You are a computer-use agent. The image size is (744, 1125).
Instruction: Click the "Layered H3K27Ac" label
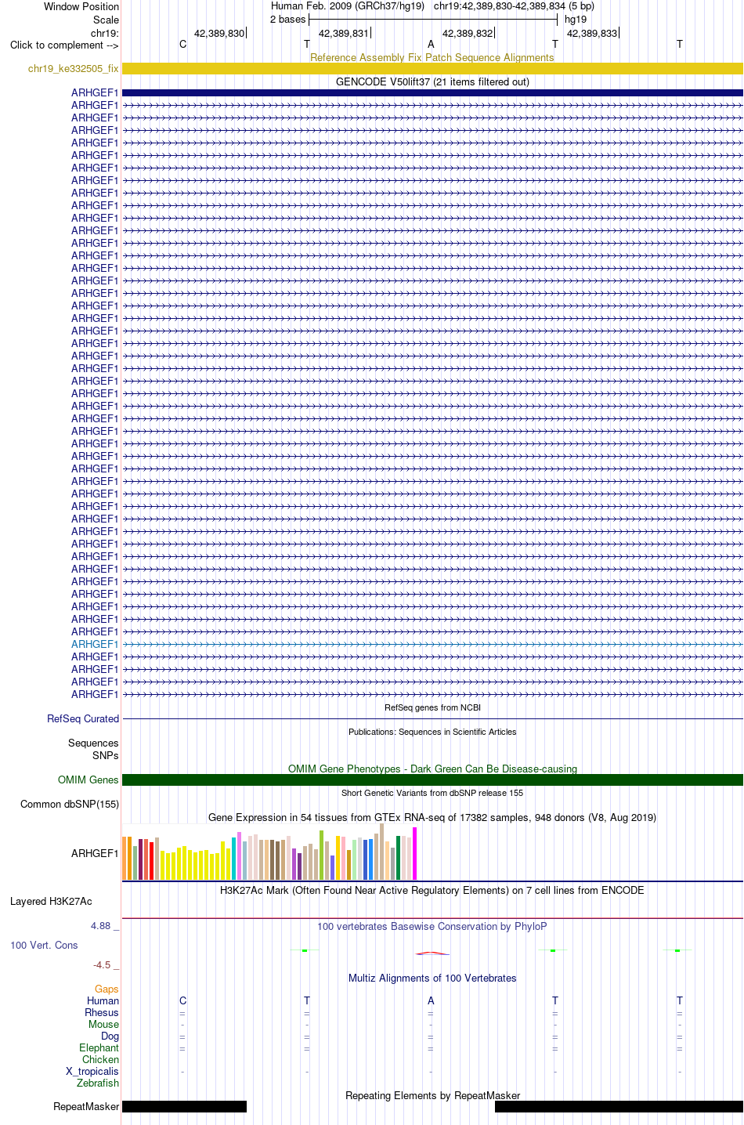coord(51,901)
